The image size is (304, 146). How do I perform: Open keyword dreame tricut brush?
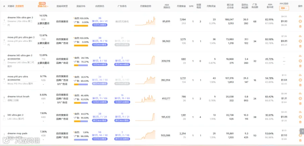tap(19, 96)
